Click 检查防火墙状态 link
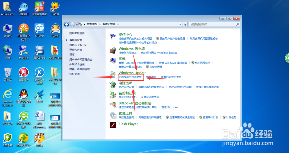 pos(127,53)
